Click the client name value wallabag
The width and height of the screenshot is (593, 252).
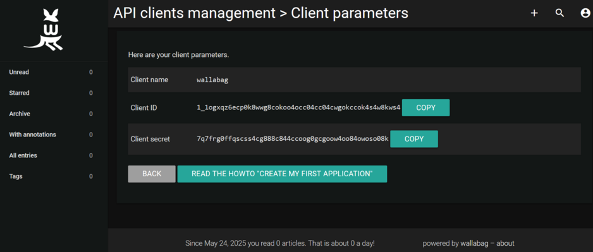(212, 80)
